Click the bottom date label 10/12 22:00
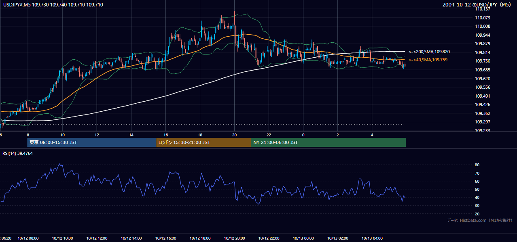 pos(269,238)
